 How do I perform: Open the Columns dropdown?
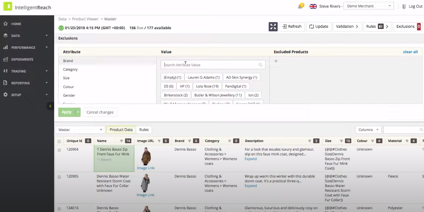[368, 130]
